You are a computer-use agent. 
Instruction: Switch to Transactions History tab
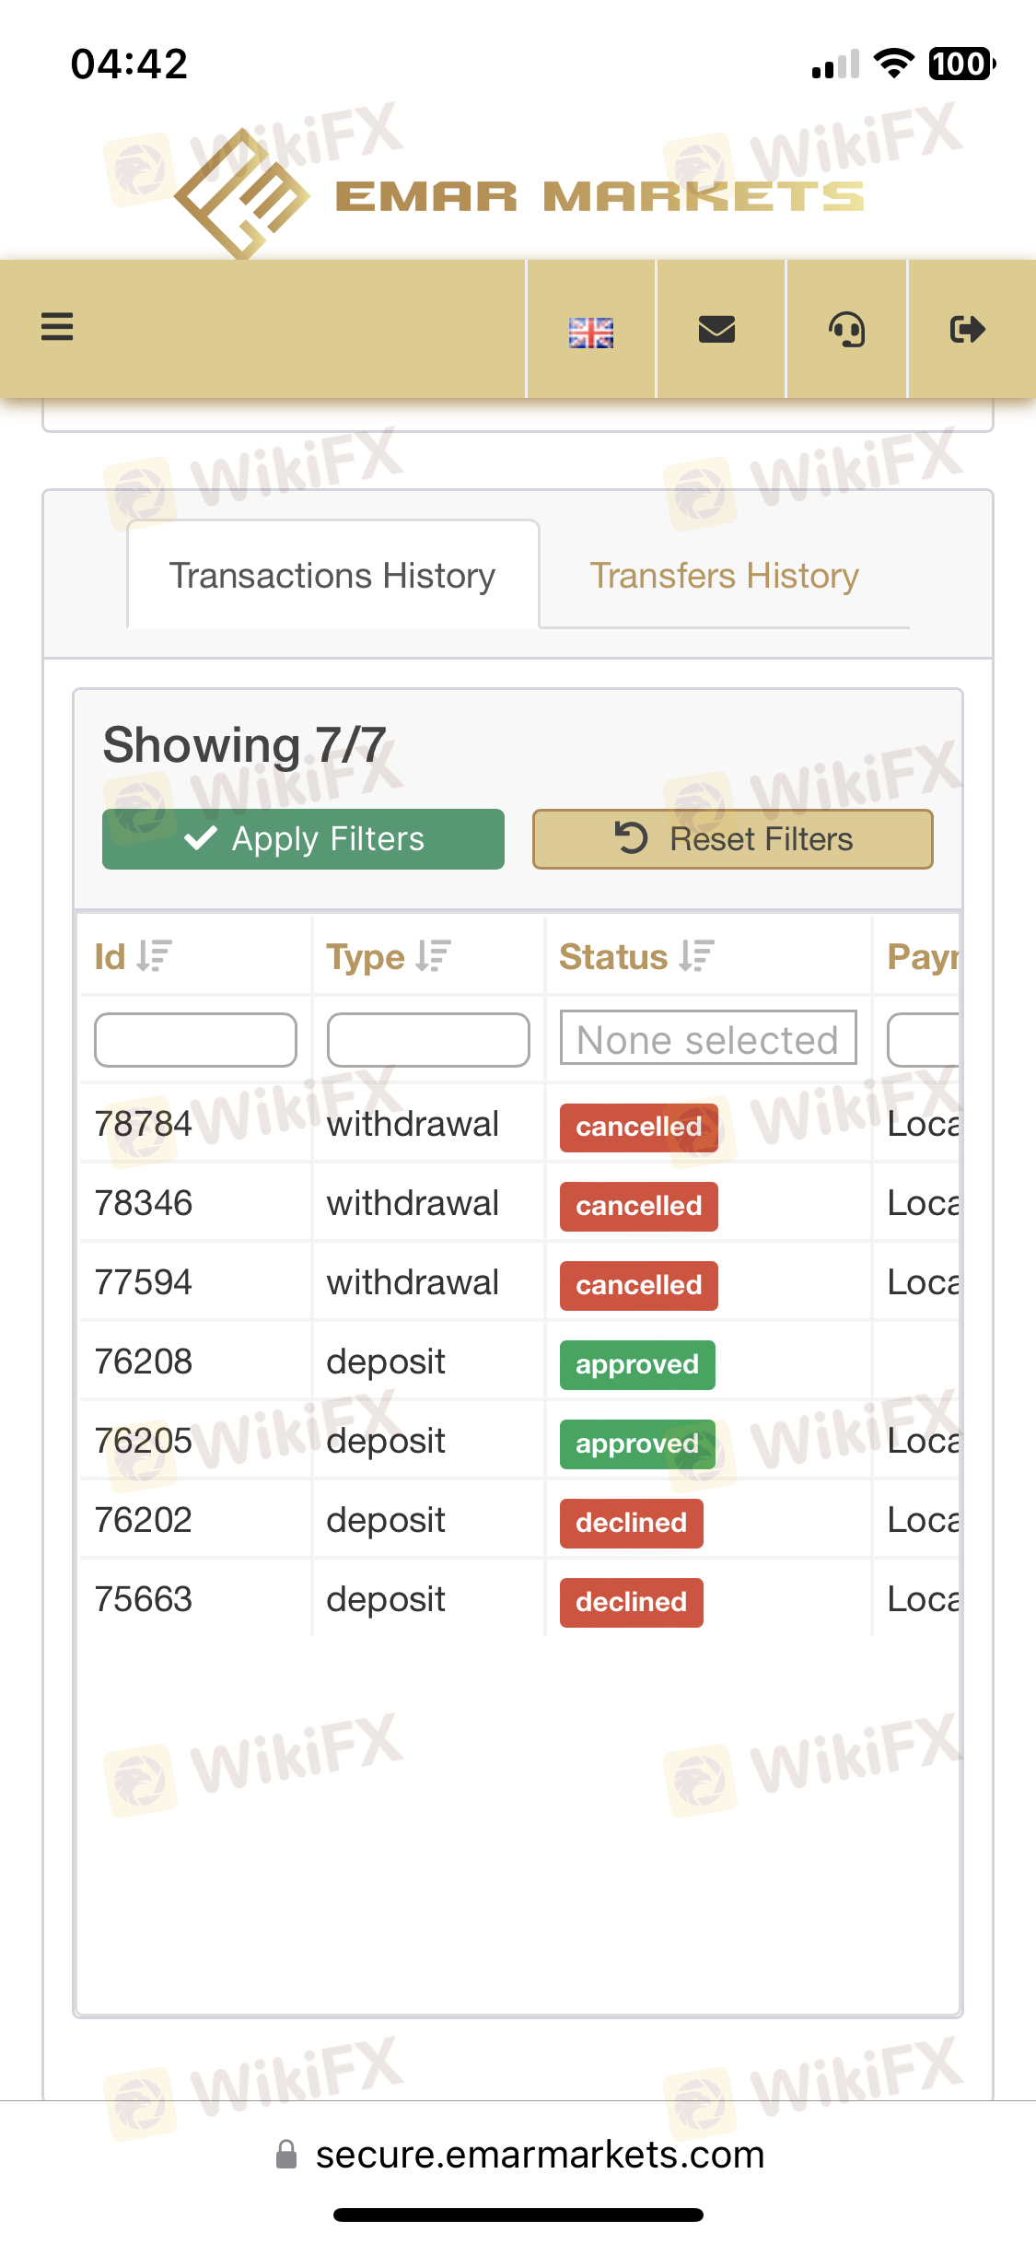(x=332, y=576)
